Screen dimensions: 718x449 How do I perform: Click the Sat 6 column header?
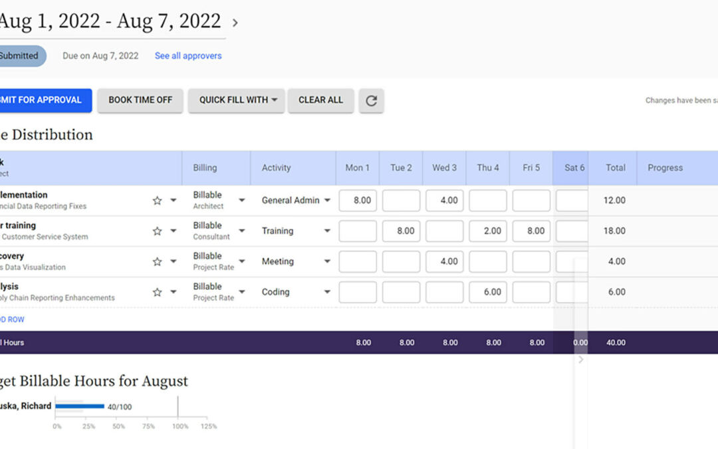574,168
